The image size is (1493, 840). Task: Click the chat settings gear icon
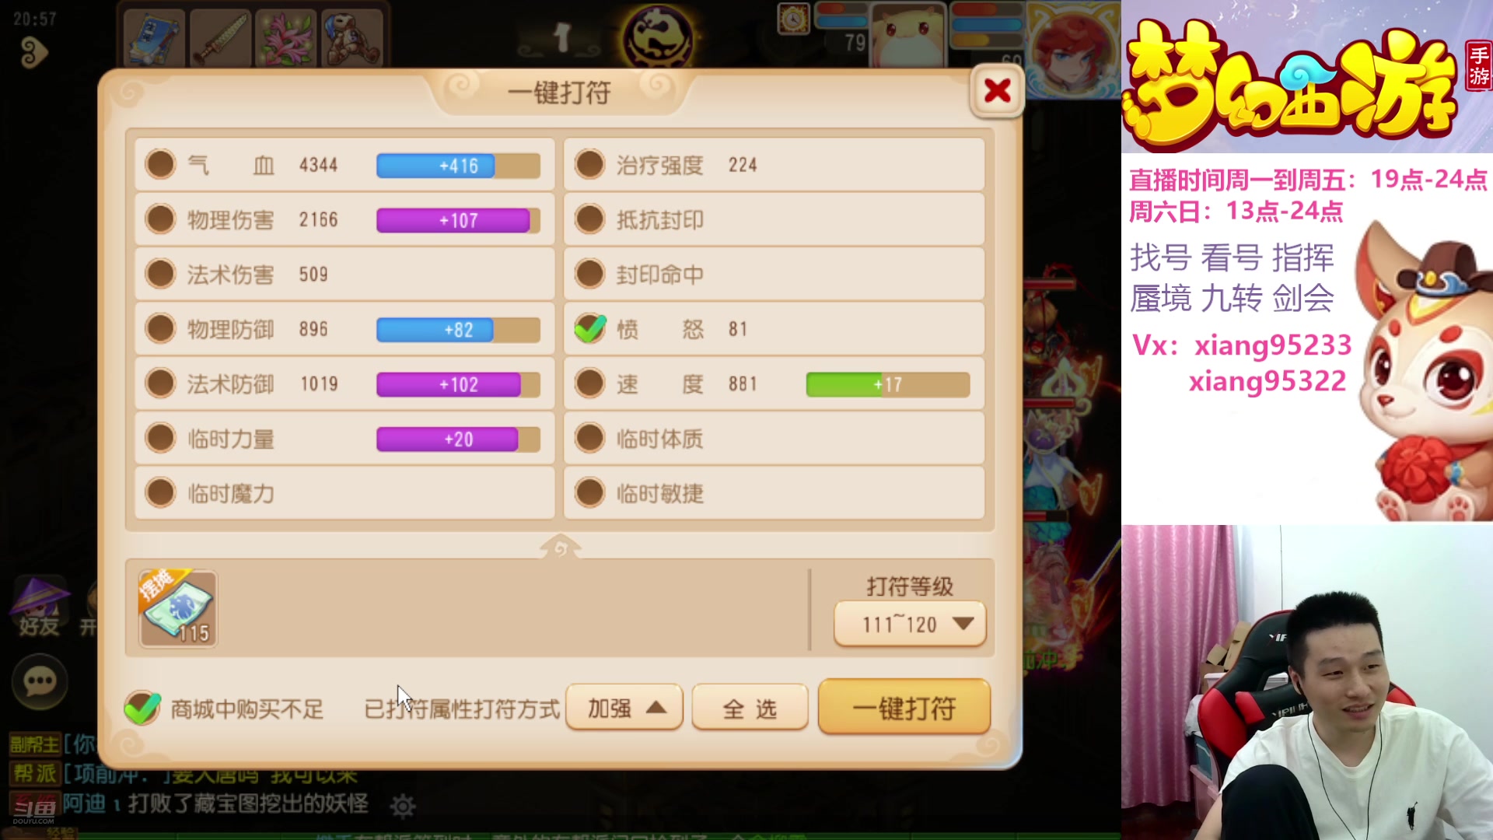(x=403, y=806)
